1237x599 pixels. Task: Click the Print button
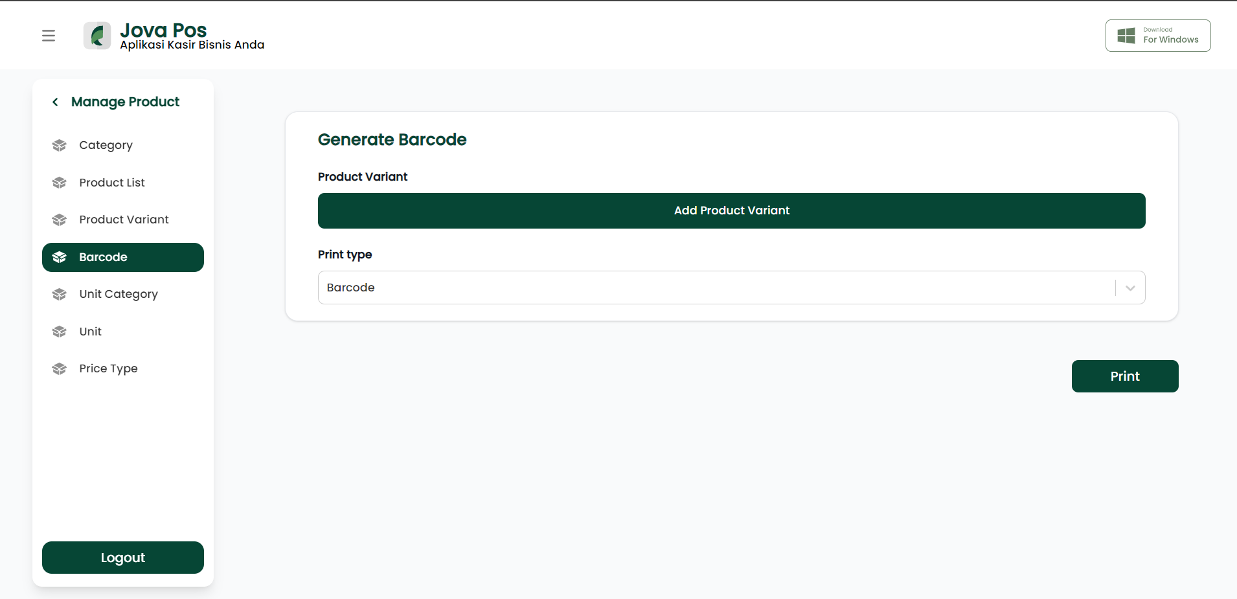1125,376
